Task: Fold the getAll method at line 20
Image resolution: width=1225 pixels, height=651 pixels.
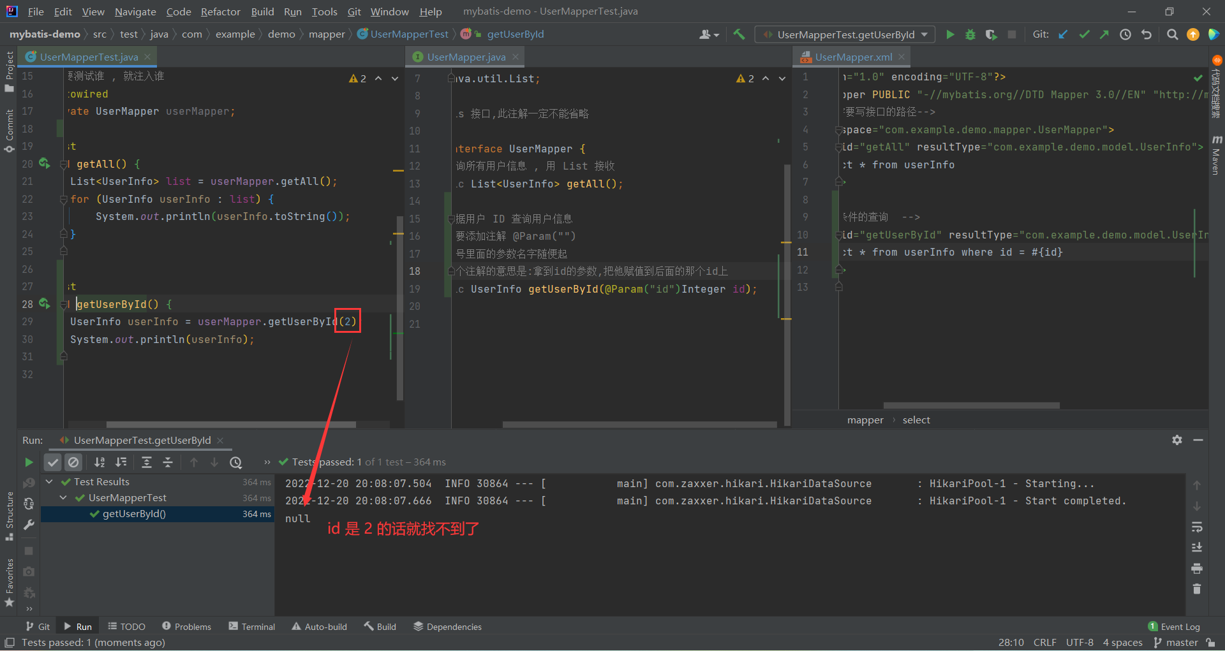Action: (x=64, y=164)
